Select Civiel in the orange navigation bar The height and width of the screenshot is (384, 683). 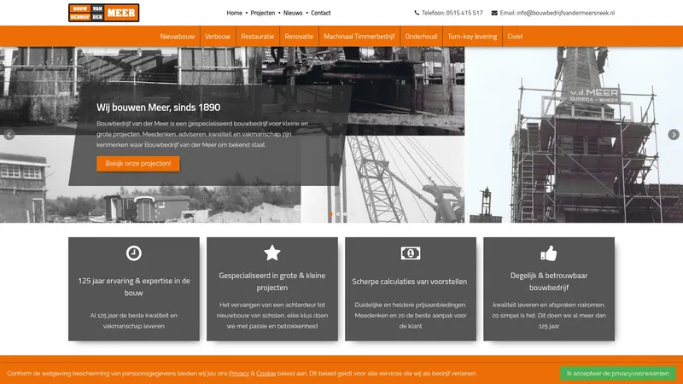tap(515, 37)
